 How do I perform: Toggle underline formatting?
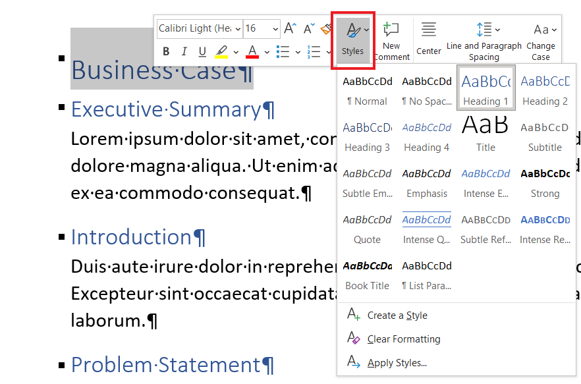[x=202, y=51]
